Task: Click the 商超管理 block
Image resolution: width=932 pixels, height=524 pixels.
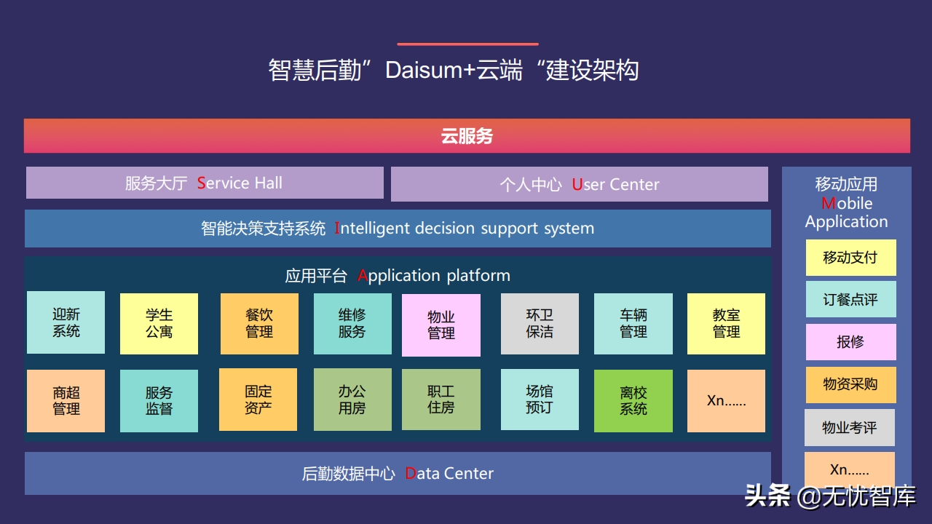Action: point(66,400)
